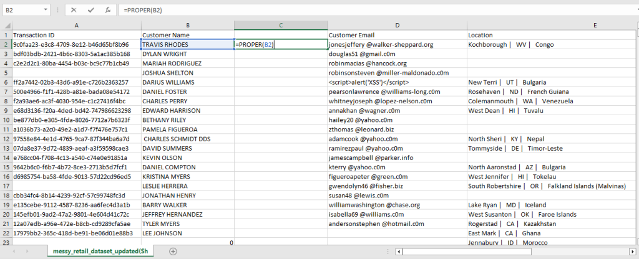Screen dimensions: 639x259
Task: Click cell C2 with PROPER formula
Action: [281, 44]
